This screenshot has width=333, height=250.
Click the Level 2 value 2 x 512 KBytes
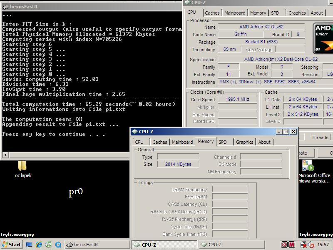point(303,114)
